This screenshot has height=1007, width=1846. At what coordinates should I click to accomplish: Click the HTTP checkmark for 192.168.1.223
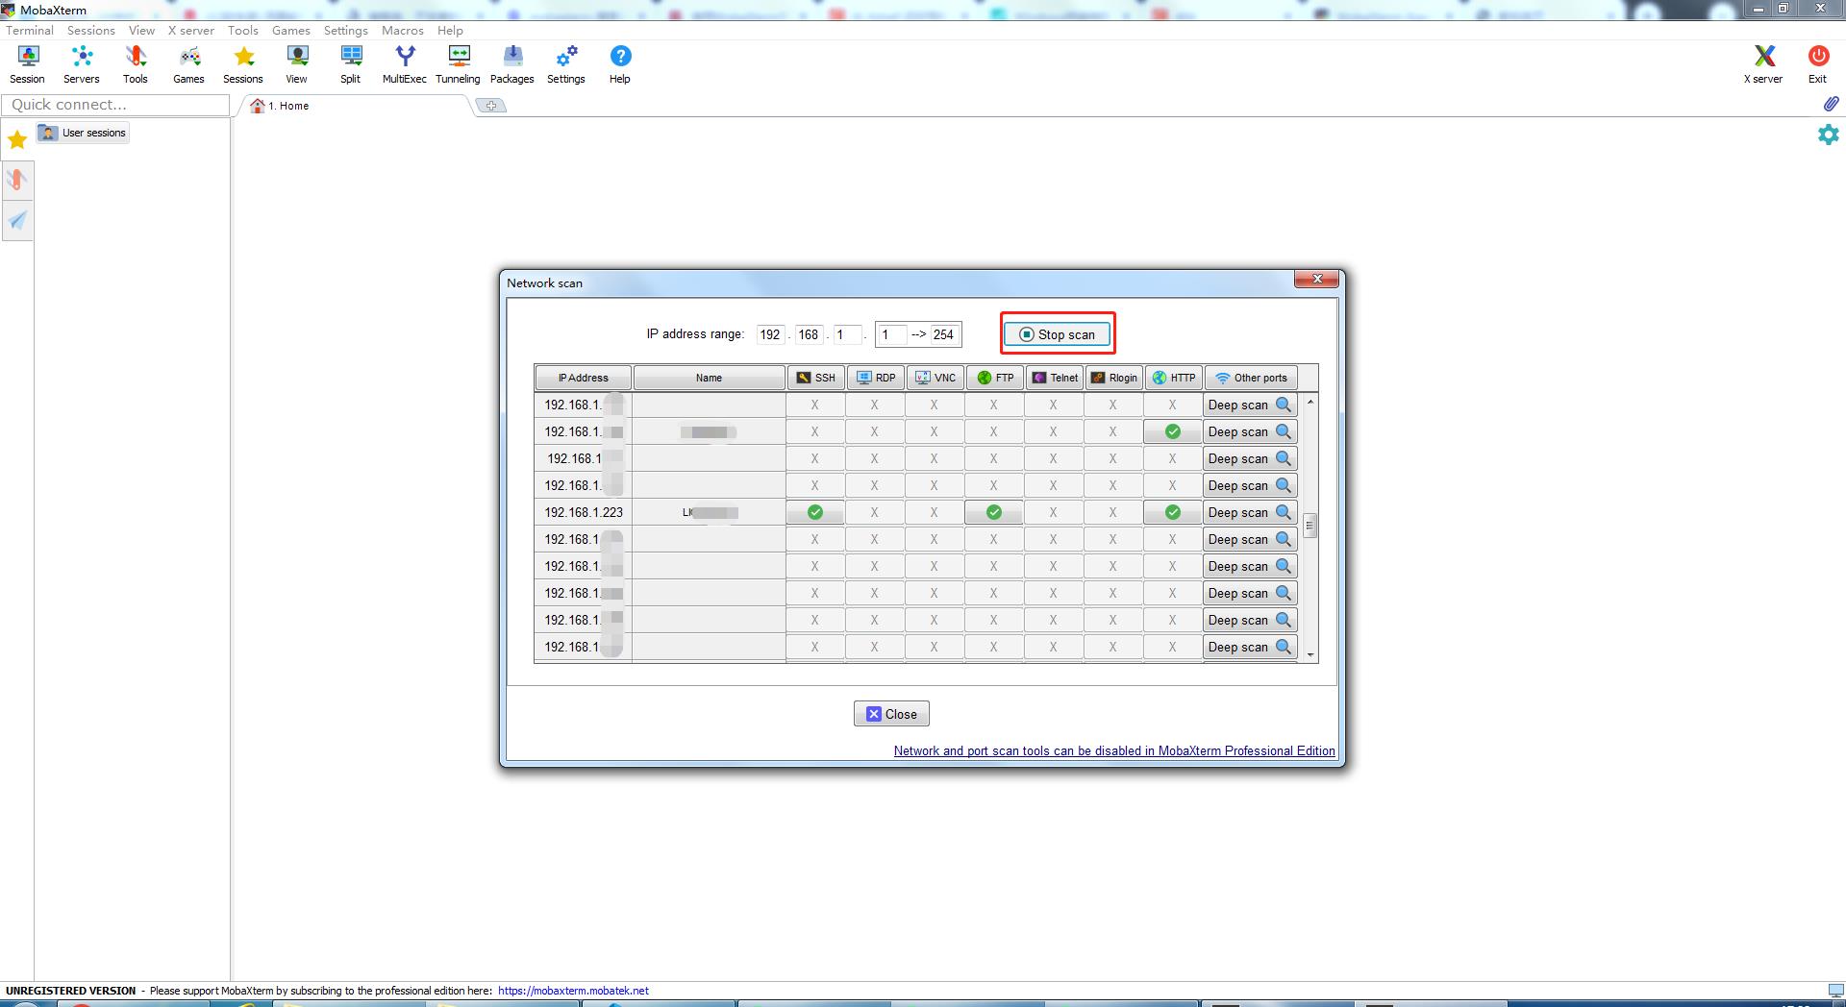coord(1173,512)
